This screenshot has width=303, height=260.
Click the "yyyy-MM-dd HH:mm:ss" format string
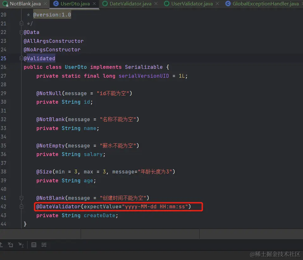tap(155, 206)
